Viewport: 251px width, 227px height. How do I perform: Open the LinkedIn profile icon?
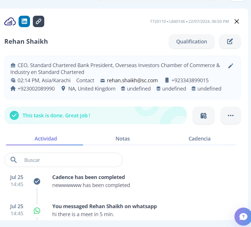[x=24, y=21]
